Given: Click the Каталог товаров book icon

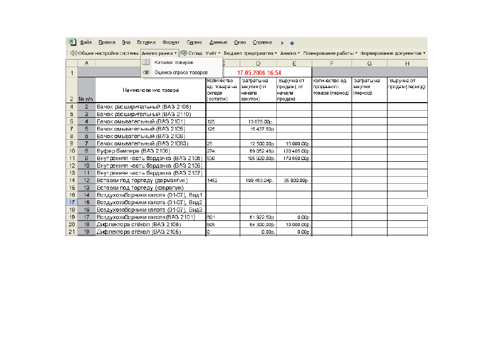Looking at the screenshot, I should [x=146, y=62].
